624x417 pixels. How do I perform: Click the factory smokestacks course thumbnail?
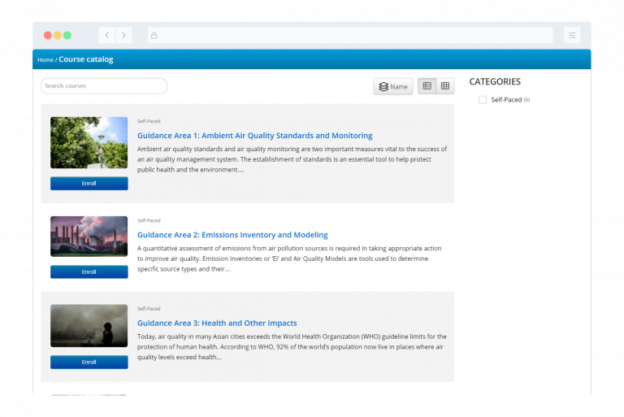click(89, 237)
